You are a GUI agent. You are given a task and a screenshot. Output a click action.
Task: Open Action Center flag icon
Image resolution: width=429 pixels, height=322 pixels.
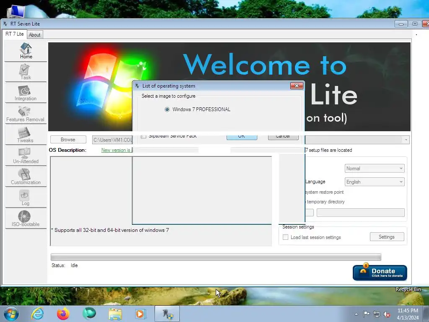[x=366, y=314]
